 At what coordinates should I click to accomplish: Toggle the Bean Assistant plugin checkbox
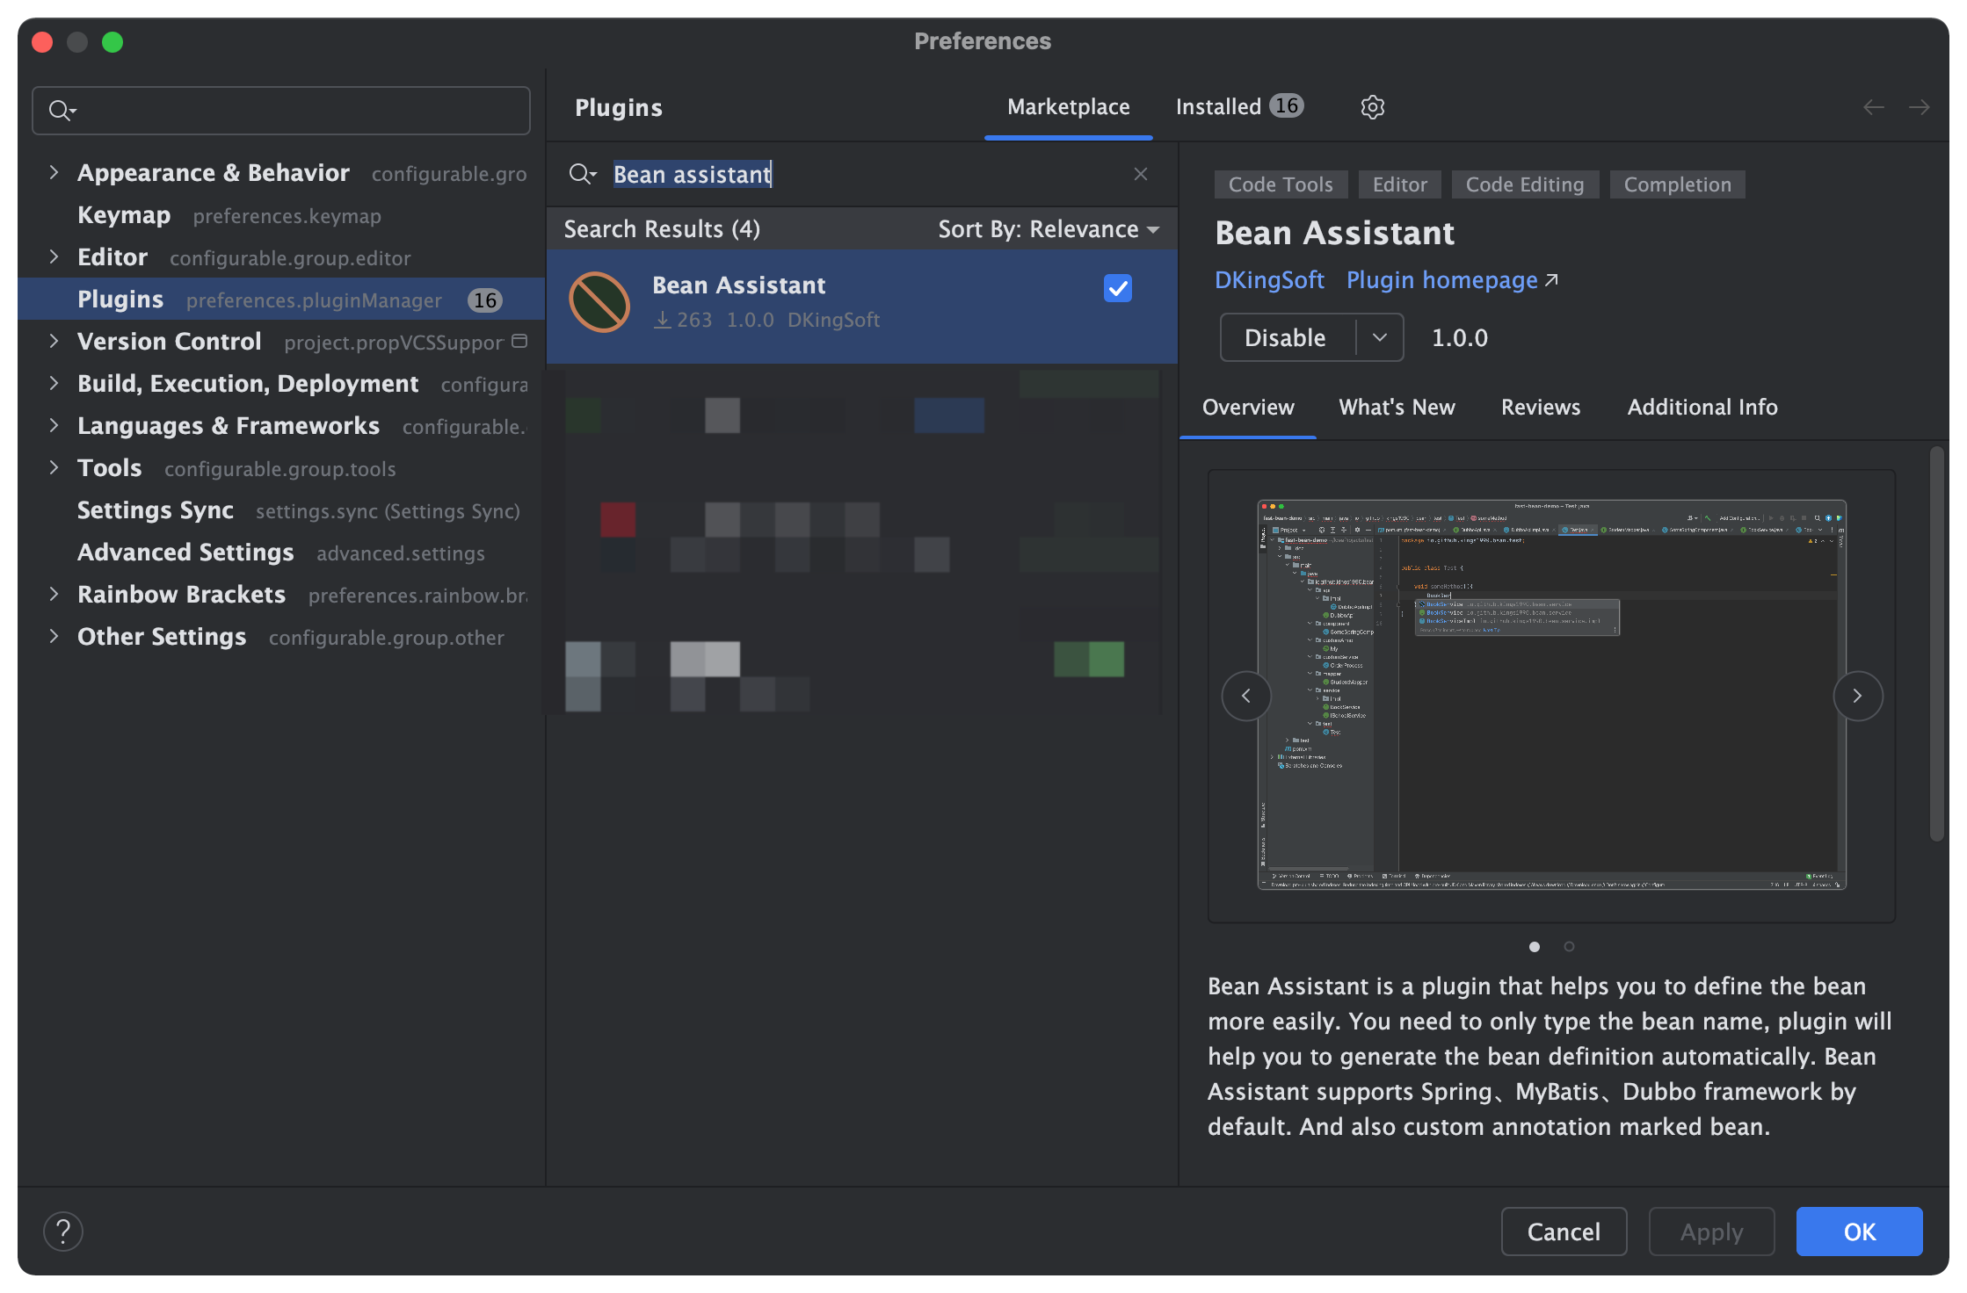(x=1119, y=287)
